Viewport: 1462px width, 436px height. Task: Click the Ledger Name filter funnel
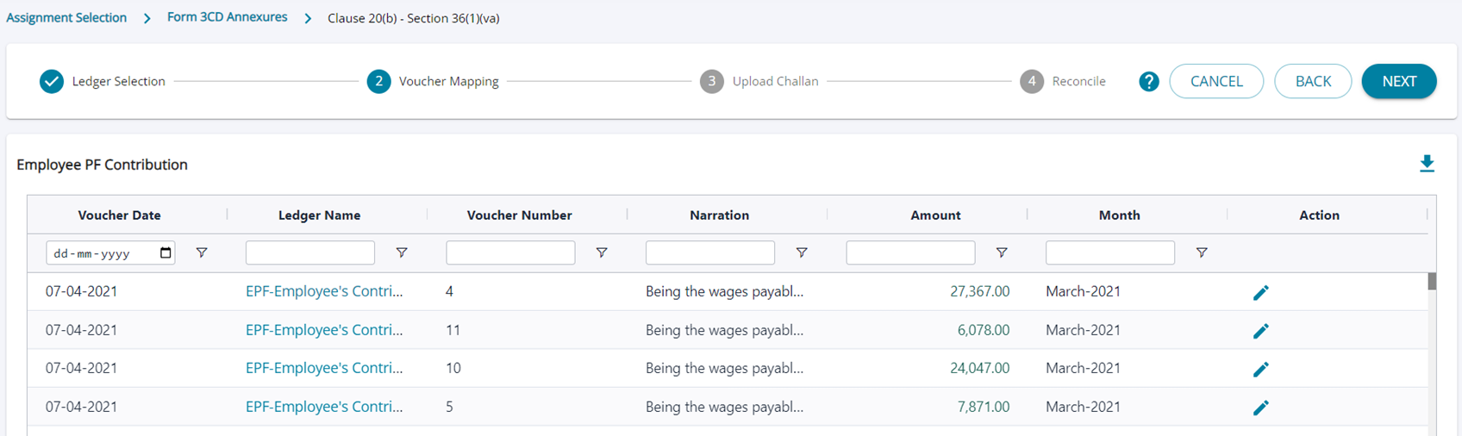(x=402, y=252)
